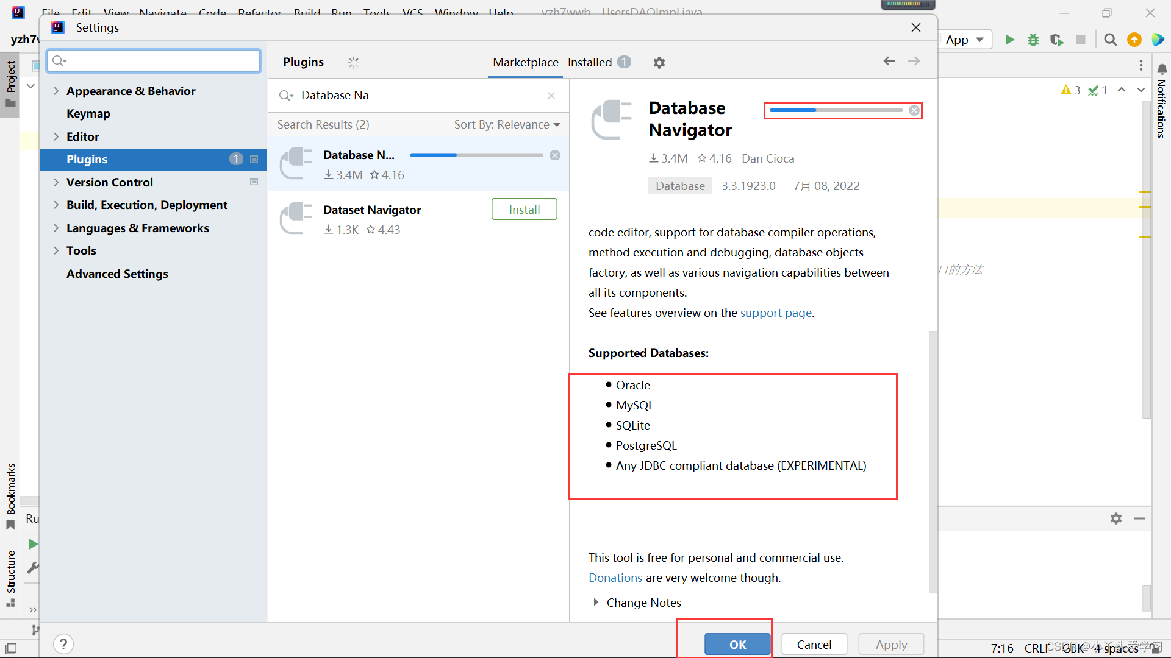Focus the Settings search field
The width and height of the screenshot is (1171, 658).
coord(154,61)
